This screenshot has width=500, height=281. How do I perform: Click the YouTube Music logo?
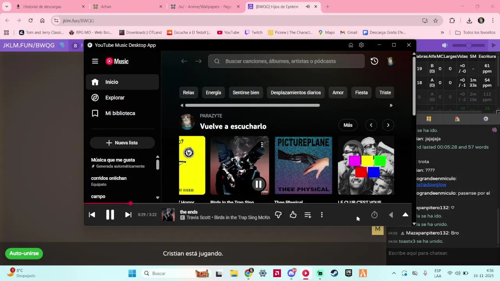tap(117, 61)
